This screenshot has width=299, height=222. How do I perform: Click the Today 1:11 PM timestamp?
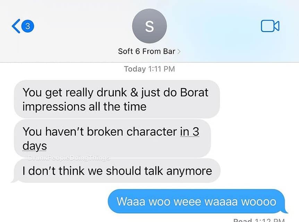pos(149,69)
